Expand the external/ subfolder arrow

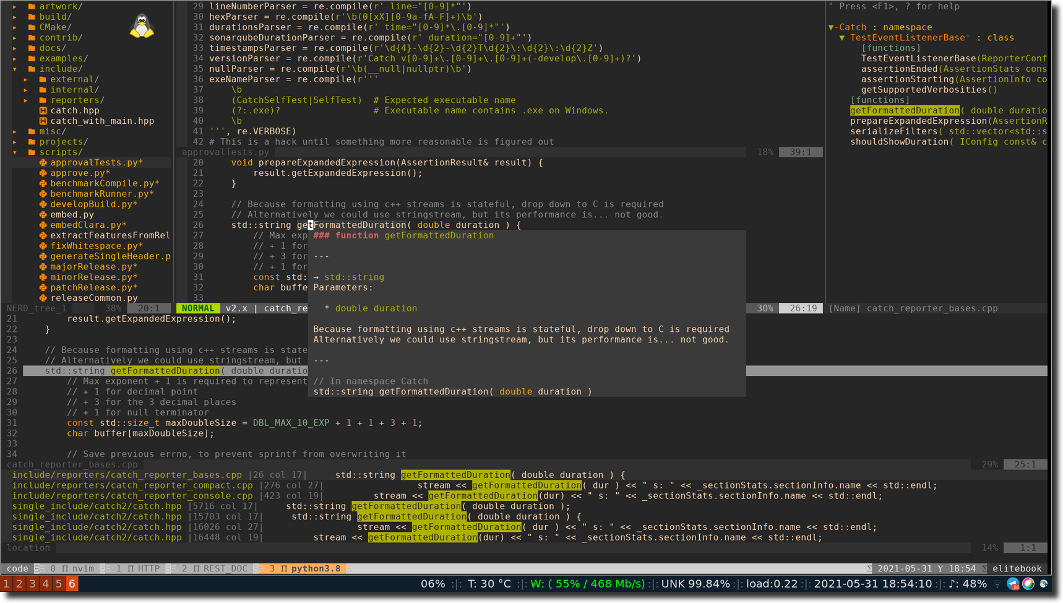click(26, 79)
